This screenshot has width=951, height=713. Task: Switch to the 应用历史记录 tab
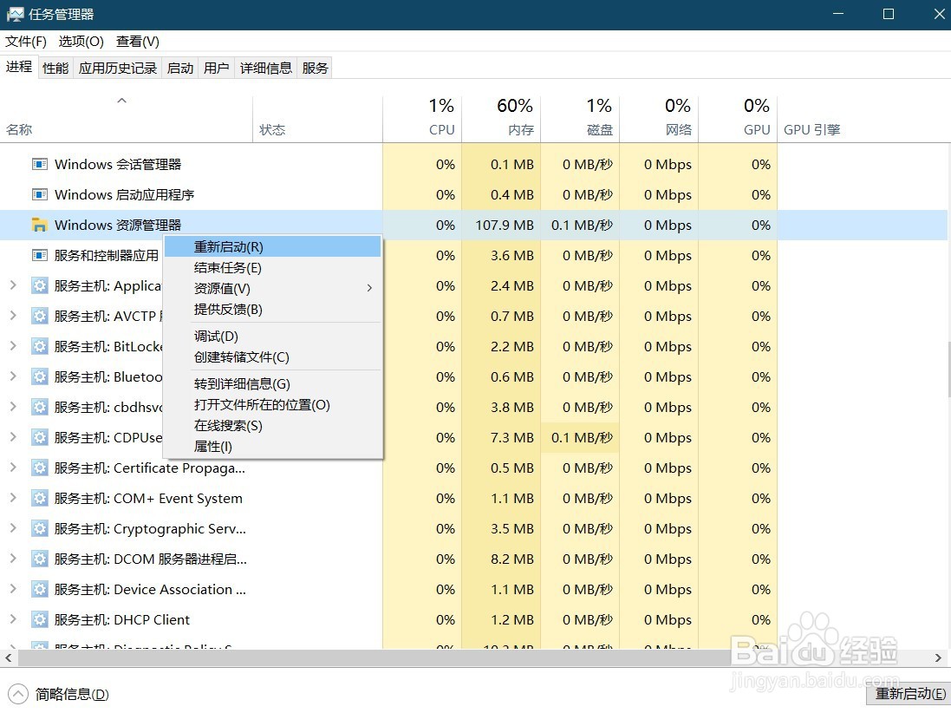(118, 68)
